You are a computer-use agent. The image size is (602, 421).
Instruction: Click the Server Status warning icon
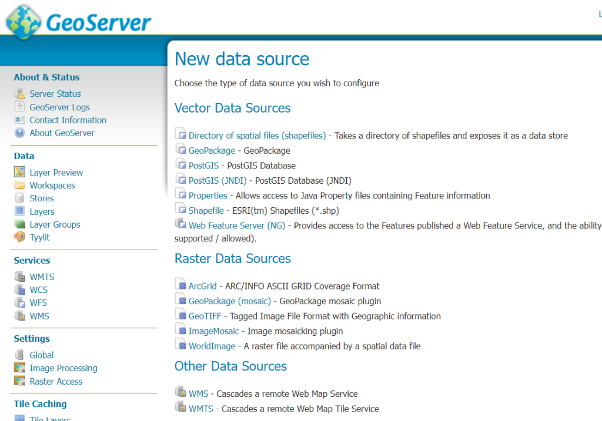(x=19, y=93)
